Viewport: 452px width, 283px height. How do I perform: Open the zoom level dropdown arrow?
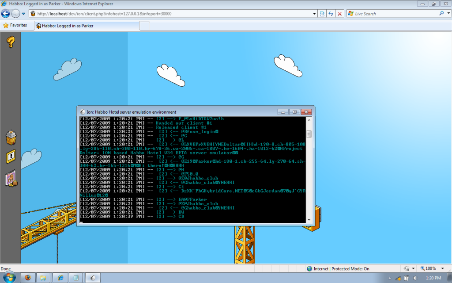442,268
